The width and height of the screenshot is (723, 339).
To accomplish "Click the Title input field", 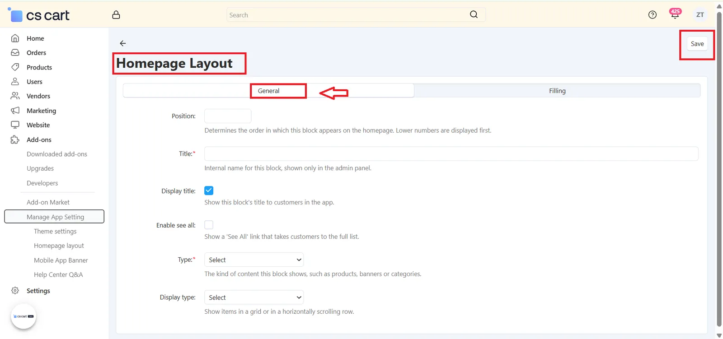I will pyautogui.click(x=451, y=153).
